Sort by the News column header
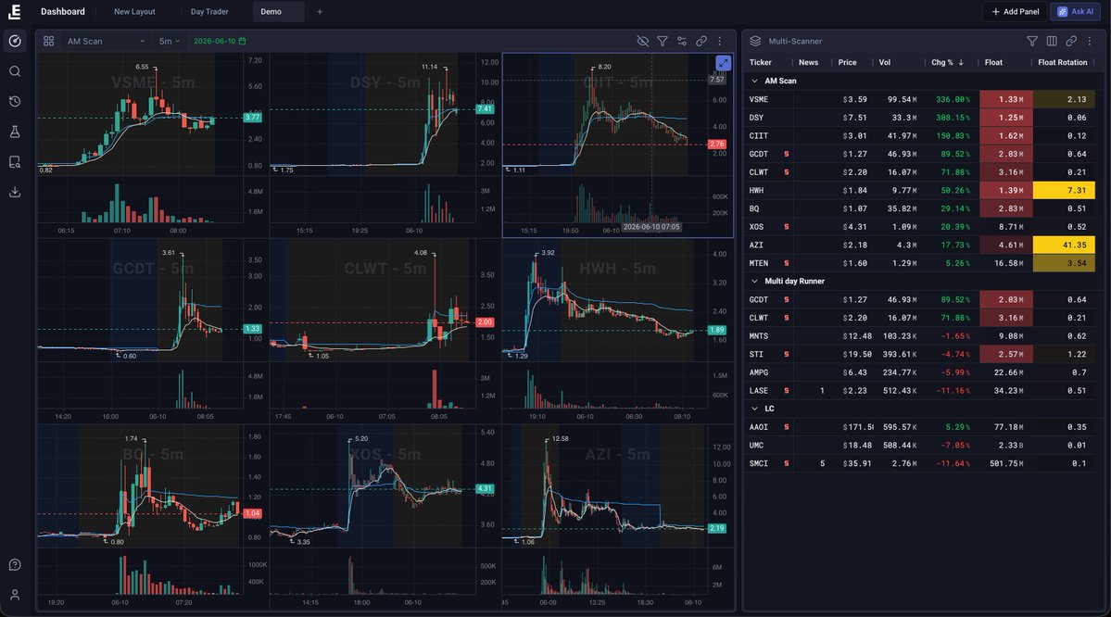This screenshot has width=1111, height=617. tap(808, 62)
